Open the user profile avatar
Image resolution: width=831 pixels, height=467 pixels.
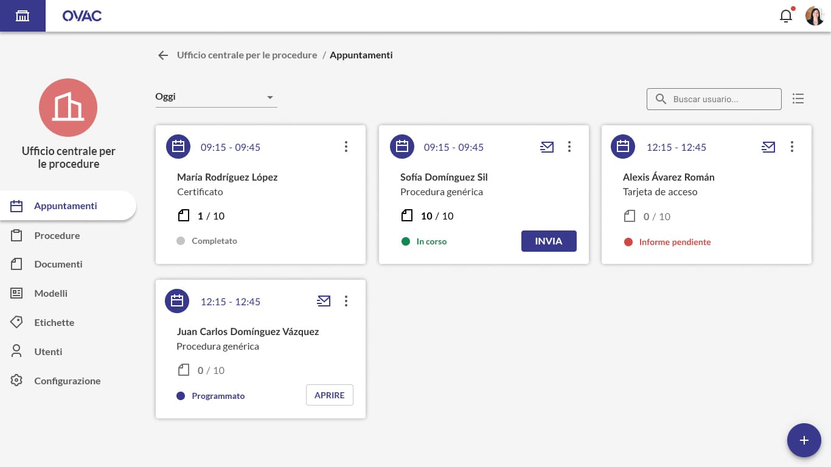[x=814, y=16]
